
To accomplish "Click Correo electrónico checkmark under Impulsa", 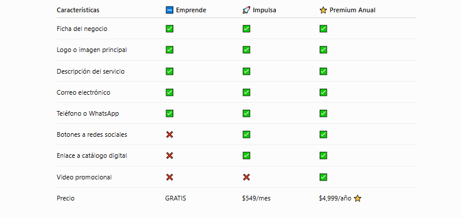I will tap(247, 92).
